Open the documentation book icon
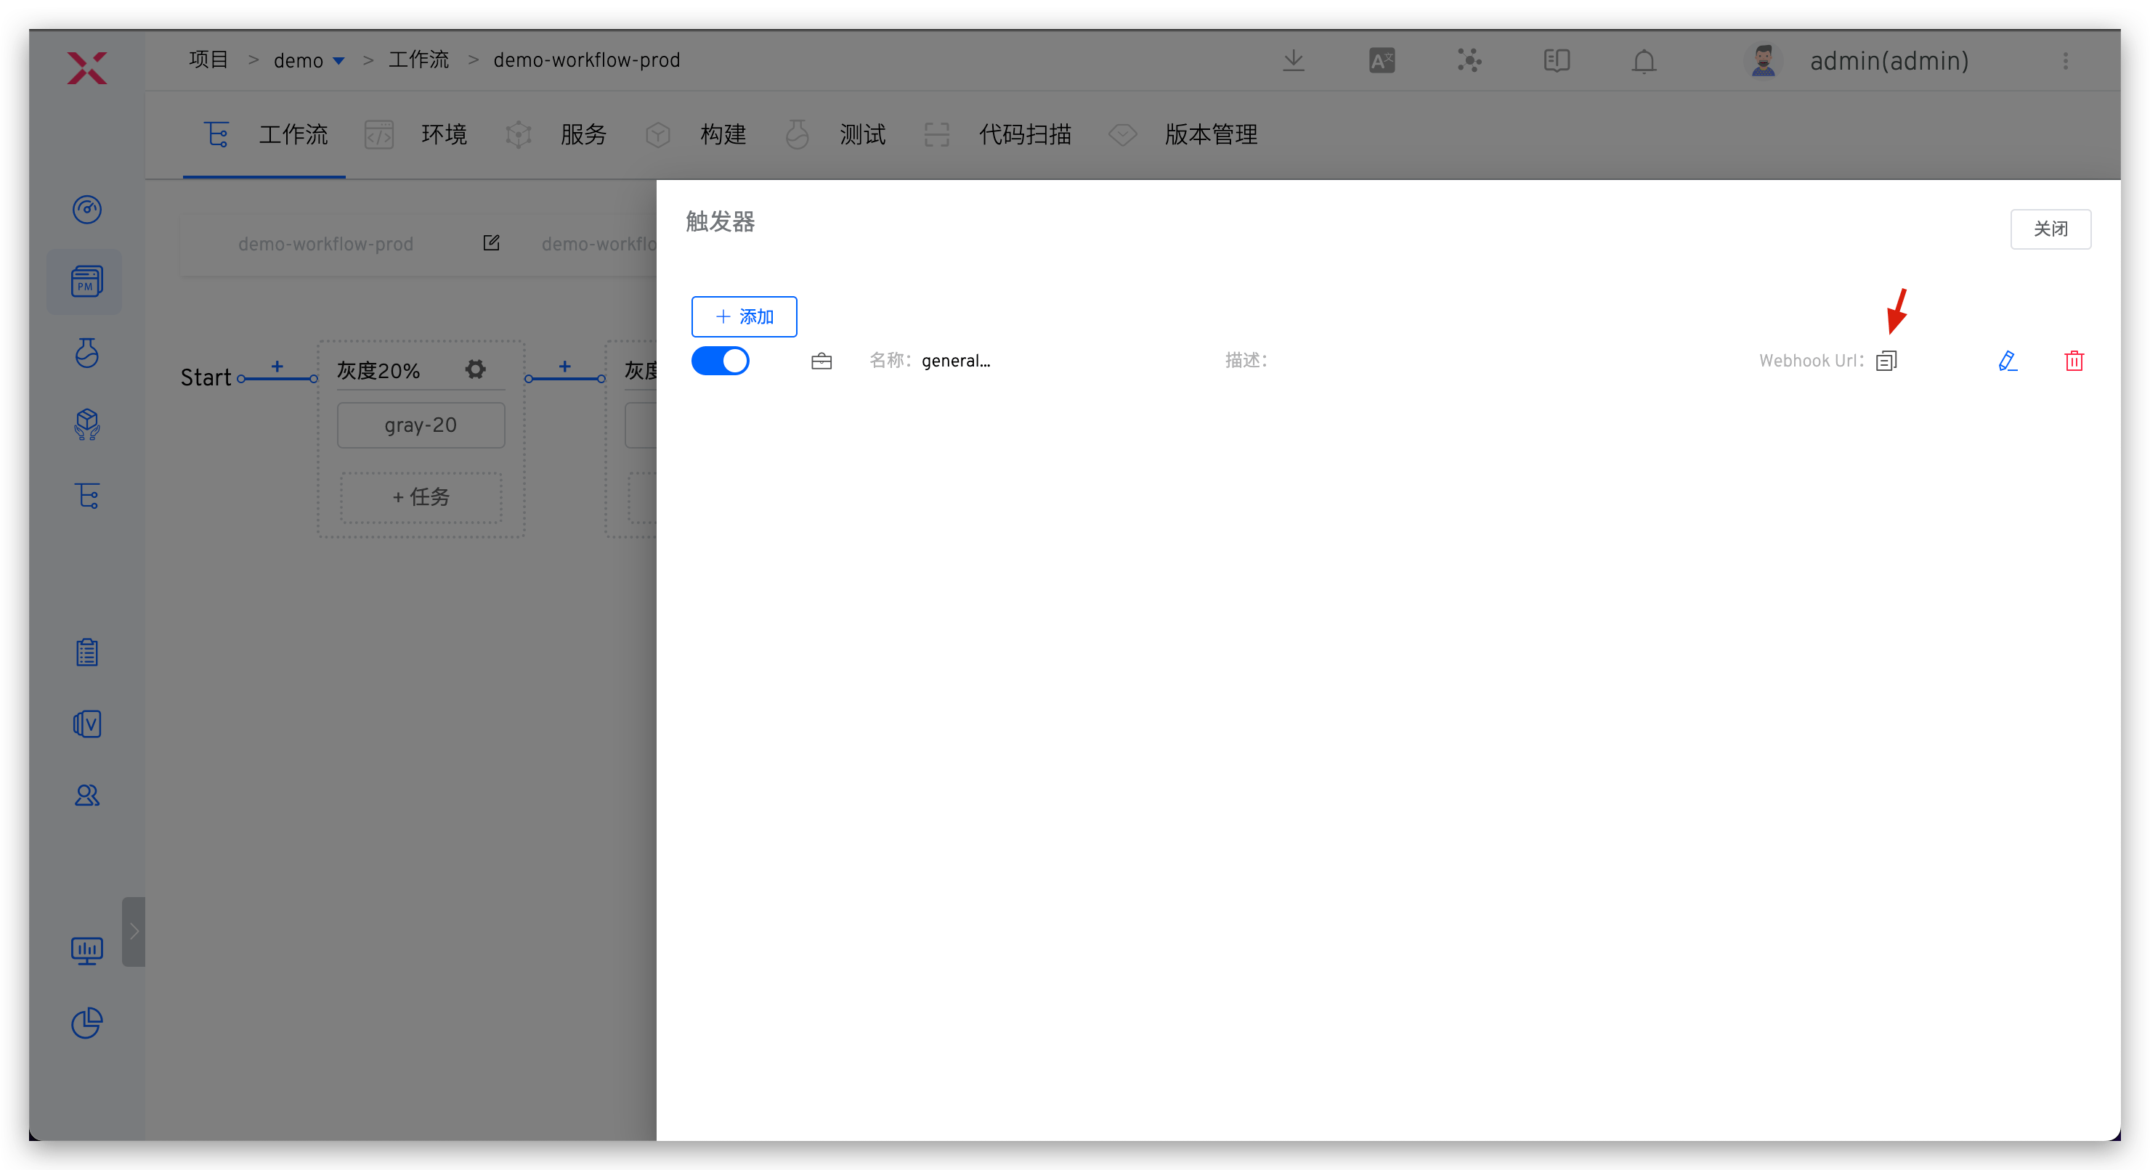This screenshot has height=1170, width=2150. click(1557, 61)
